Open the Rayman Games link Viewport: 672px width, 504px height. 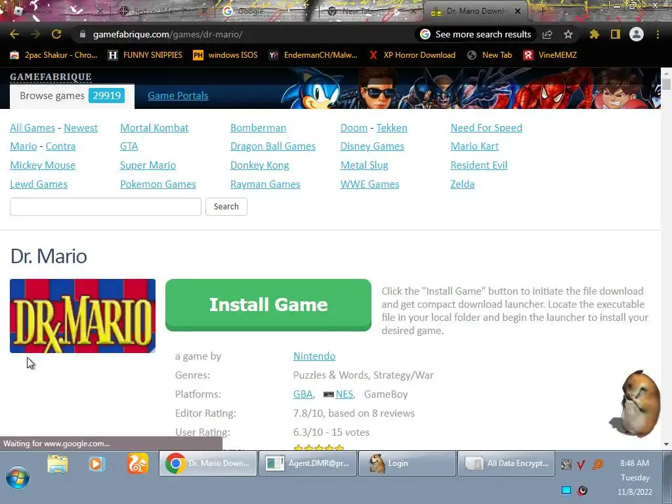[265, 184]
